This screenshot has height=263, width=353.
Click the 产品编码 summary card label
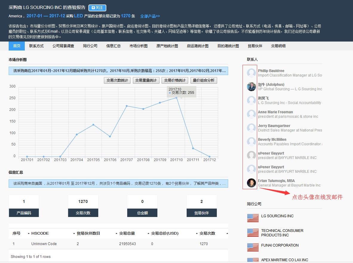tap(24, 213)
